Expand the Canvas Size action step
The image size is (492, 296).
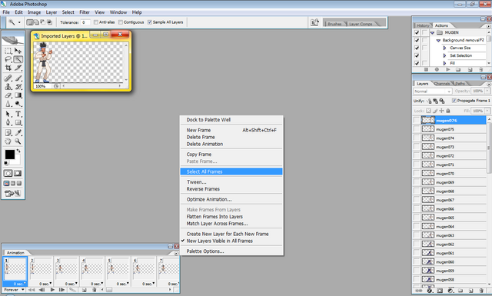444,48
